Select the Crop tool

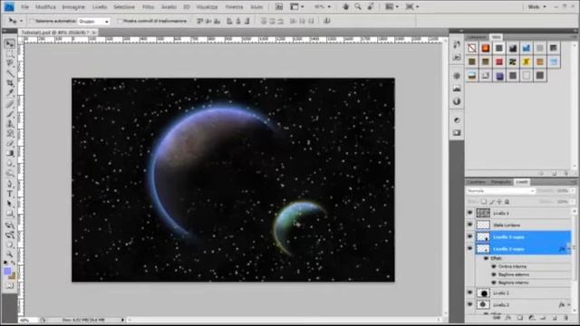[10, 83]
